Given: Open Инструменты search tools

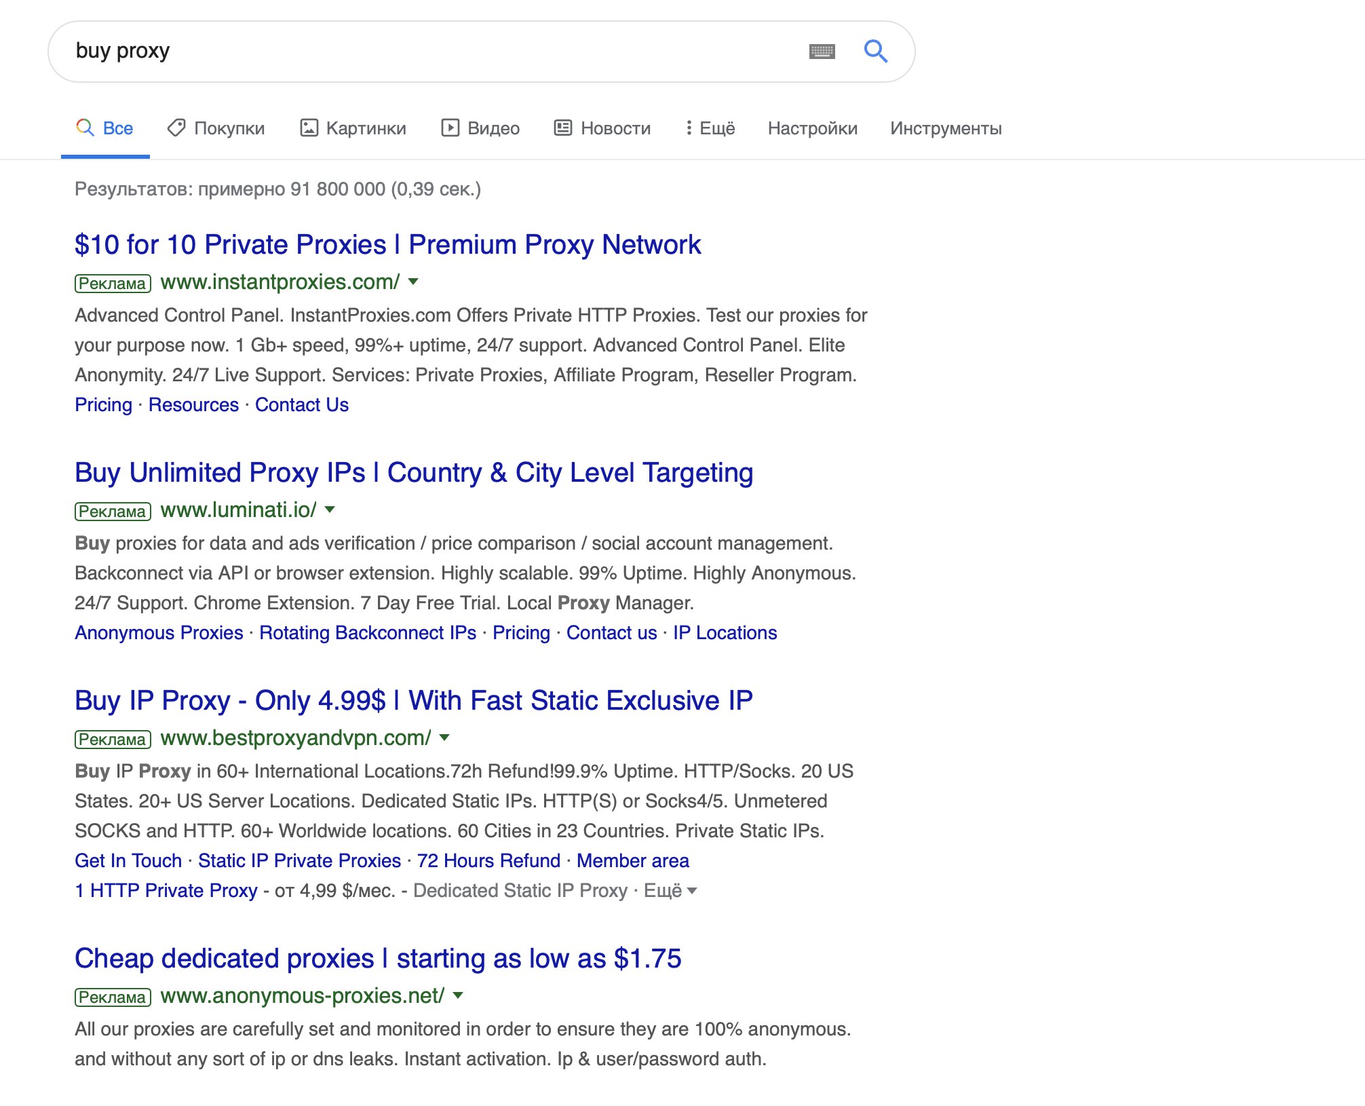Looking at the screenshot, I should pos(946,128).
